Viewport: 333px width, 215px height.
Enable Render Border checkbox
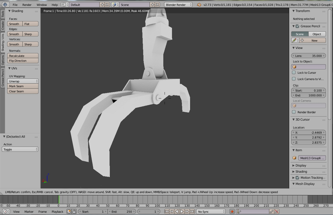(294, 112)
